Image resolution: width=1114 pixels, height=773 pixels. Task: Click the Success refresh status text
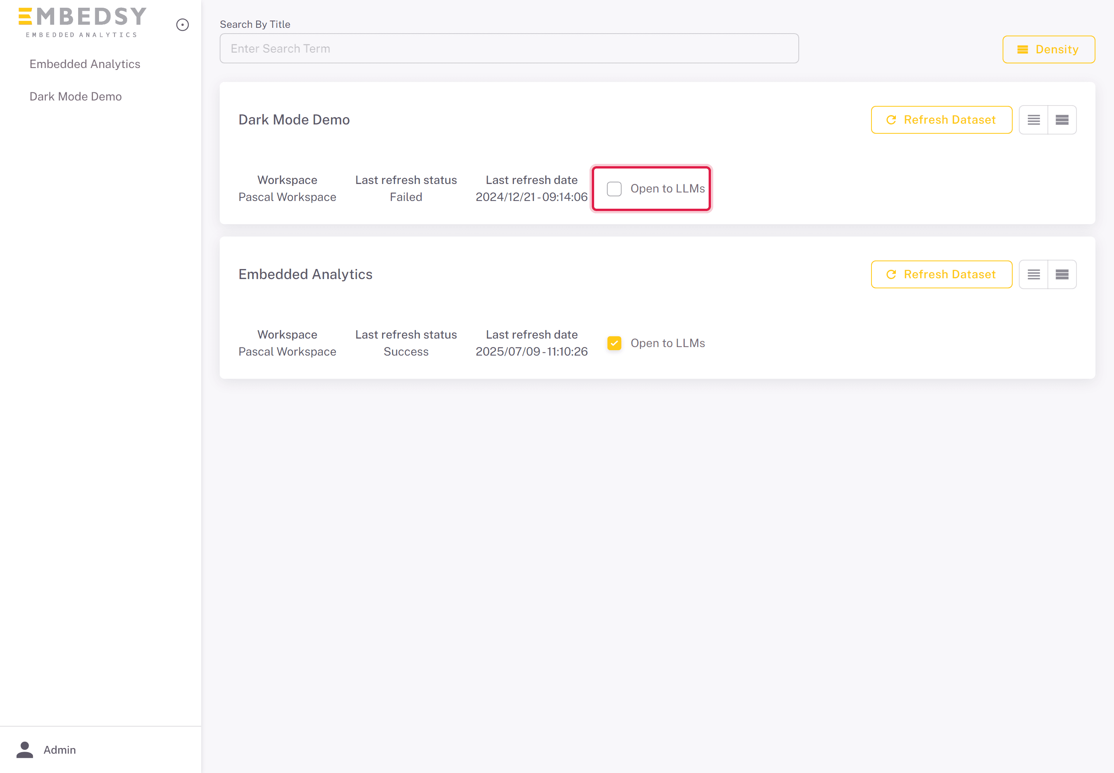(x=406, y=352)
